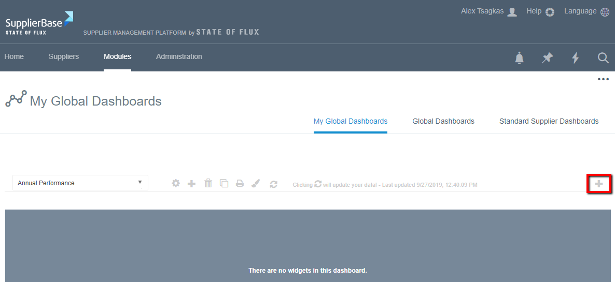
Task: Click the dashboard settings gear icon
Action: [x=176, y=183]
